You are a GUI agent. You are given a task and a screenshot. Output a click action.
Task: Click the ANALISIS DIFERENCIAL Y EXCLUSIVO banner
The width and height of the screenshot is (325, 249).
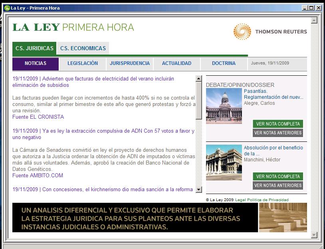click(135, 218)
